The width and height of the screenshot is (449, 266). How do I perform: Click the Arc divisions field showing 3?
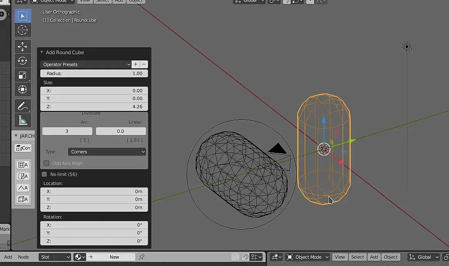67,131
